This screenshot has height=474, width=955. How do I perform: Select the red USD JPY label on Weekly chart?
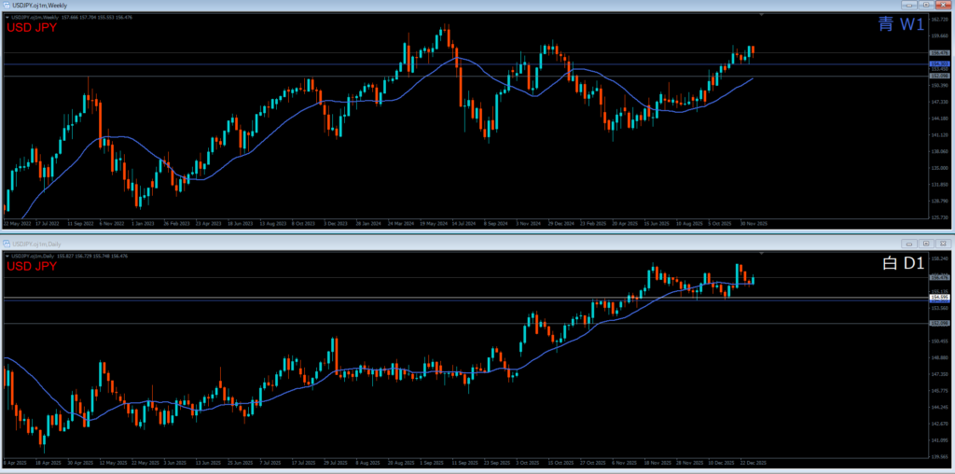pyautogui.click(x=32, y=28)
